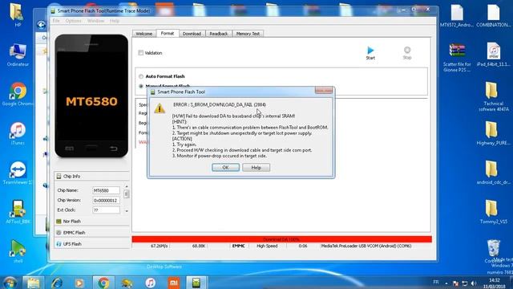The width and height of the screenshot is (513, 289).
Task: Click the Stop icon
Action: (x=407, y=50)
